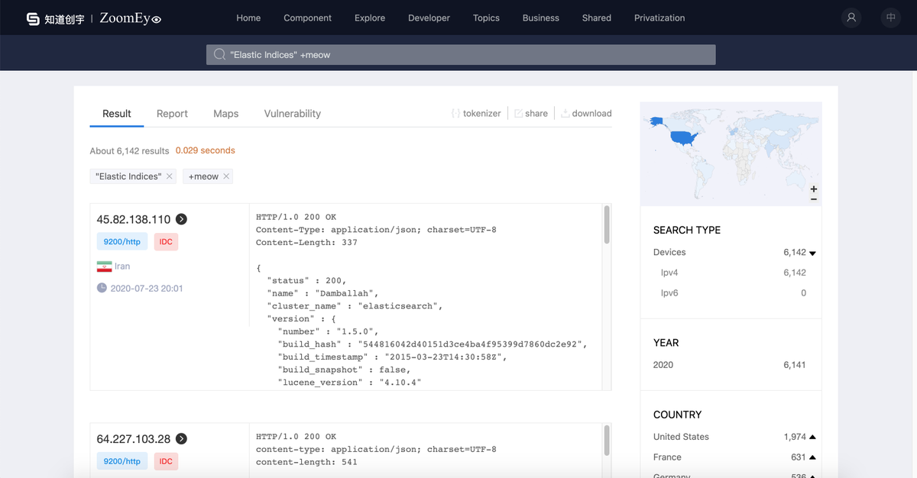Click the world map thumbnail
917x478 pixels.
coord(731,153)
